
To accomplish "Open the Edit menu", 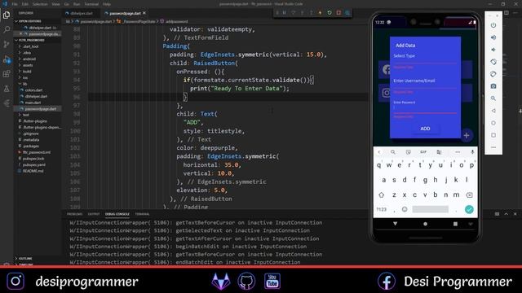I will pos(25,4).
